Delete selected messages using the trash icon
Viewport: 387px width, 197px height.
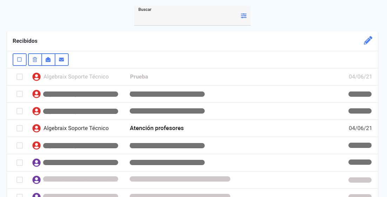pos(35,60)
